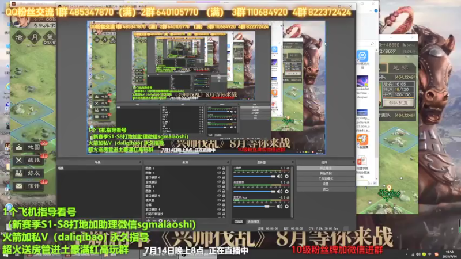Toggle lock icon for 模拟器 source

click(224, 200)
